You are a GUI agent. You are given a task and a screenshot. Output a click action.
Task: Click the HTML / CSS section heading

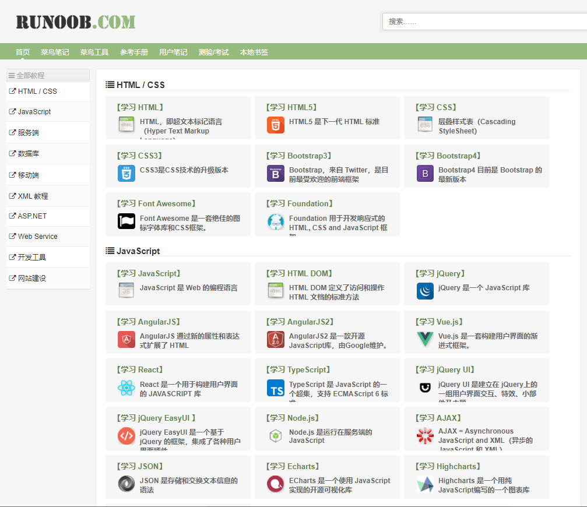135,85
